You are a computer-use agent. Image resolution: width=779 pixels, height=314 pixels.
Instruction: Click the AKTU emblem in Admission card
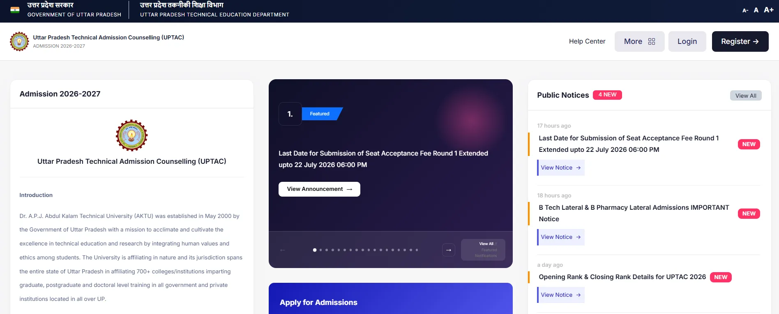[x=131, y=135]
